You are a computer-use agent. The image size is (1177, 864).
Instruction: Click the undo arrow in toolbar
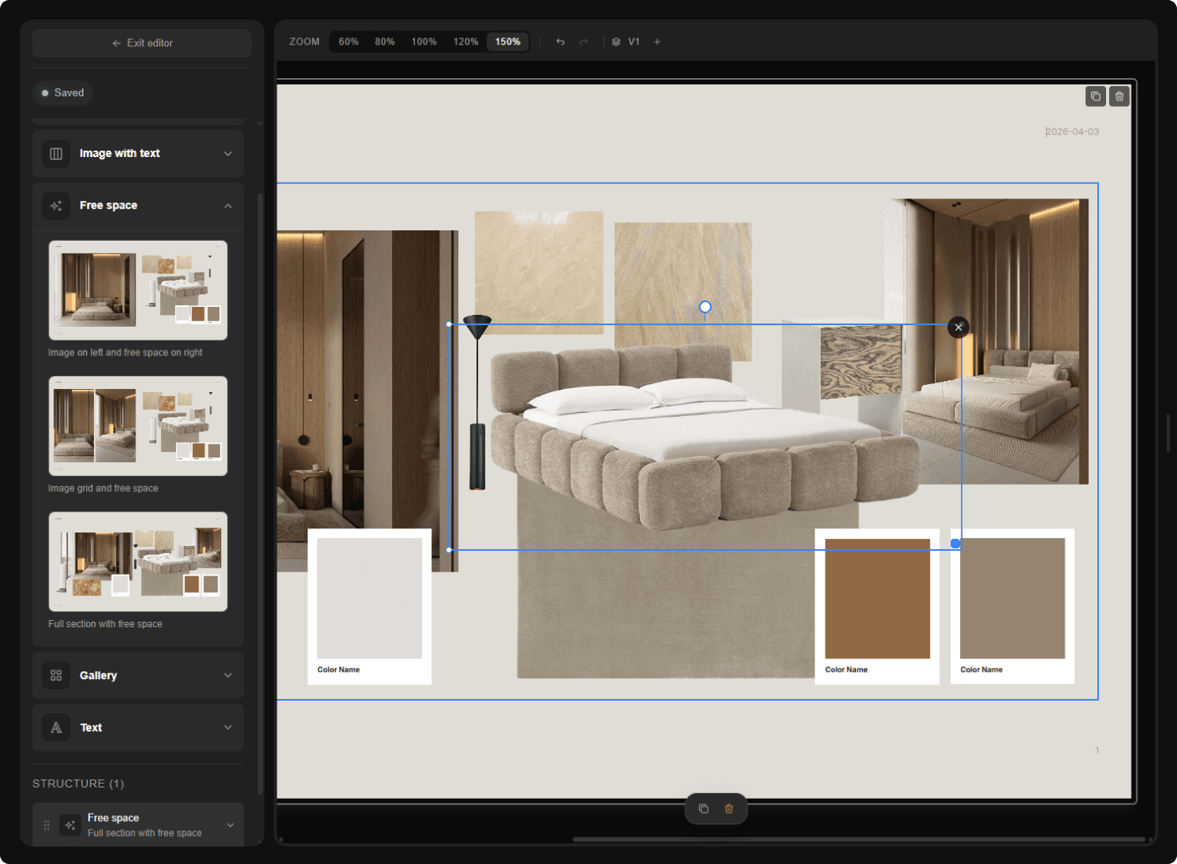click(x=560, y=42)
